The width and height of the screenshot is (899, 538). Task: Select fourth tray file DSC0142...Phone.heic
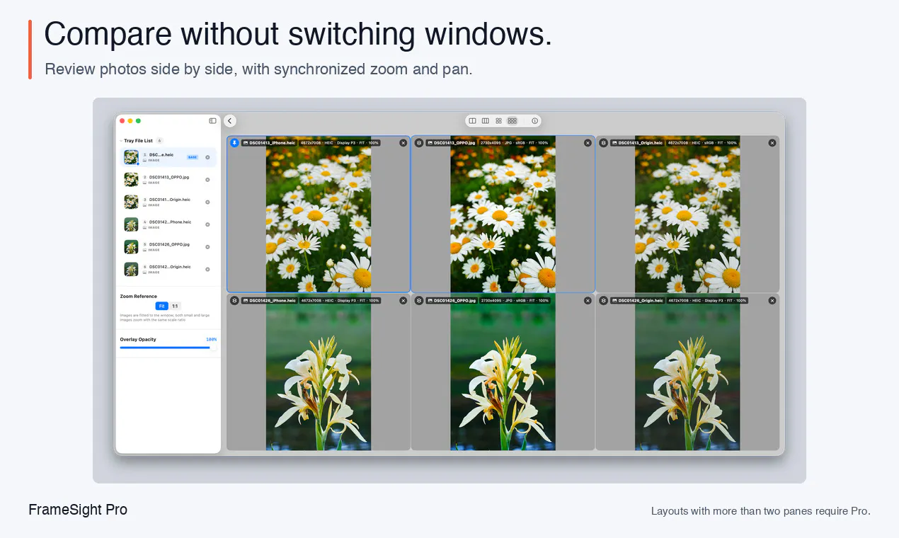[168, 224]
